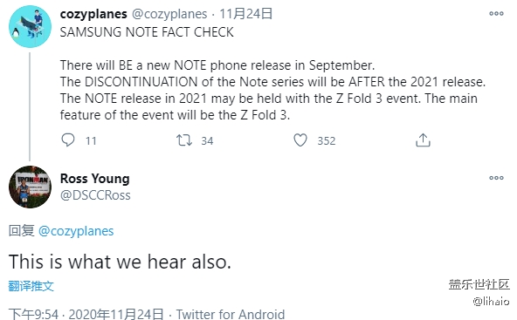Click the cozyplanes display name
Screen dimensions: 517x320
pos(93,14)
